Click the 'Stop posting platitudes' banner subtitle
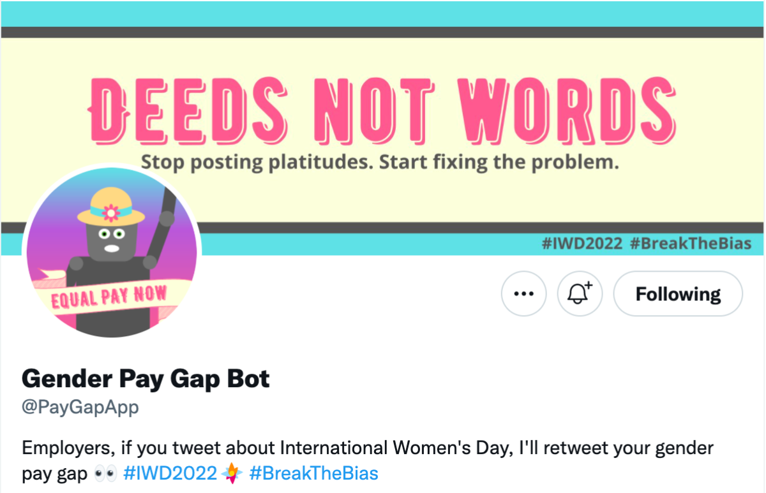Screen dimensions: 766x493 [379, 162]
